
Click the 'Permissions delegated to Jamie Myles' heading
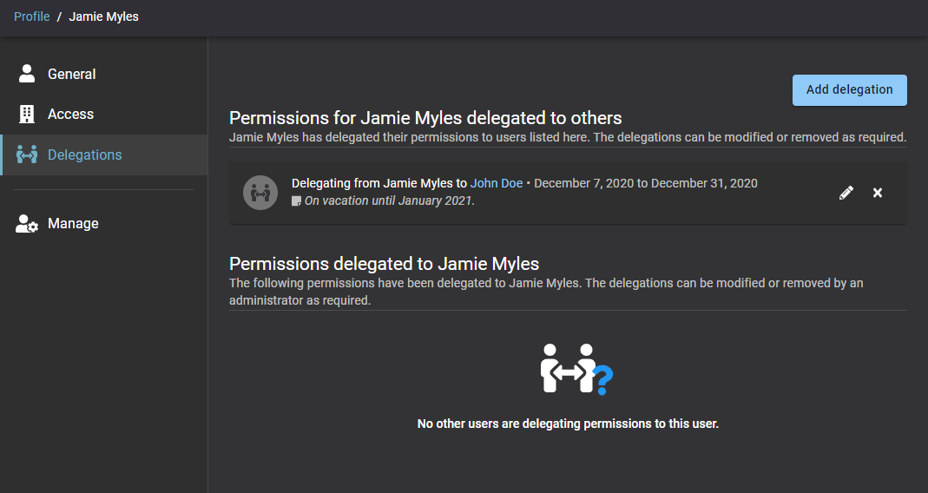click(384, 264)
